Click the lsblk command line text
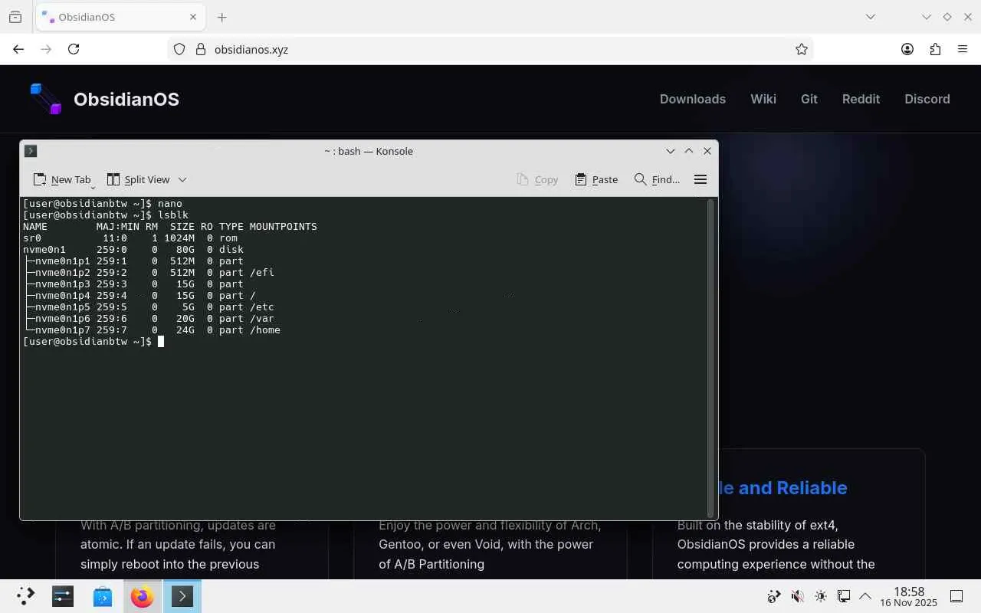Image resolution: width=981 pixels, height=613 pixels. click(173, 215)
